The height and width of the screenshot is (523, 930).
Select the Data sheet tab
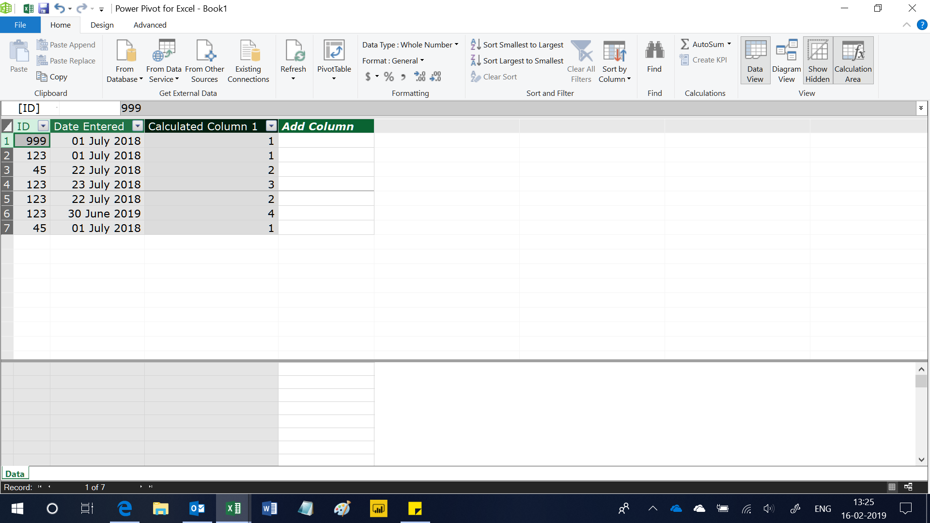pos(15,474)
